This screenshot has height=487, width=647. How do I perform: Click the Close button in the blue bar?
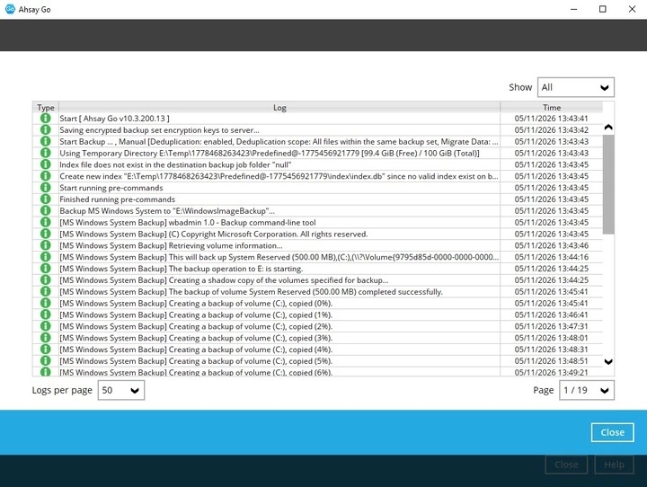click(612, 432)
